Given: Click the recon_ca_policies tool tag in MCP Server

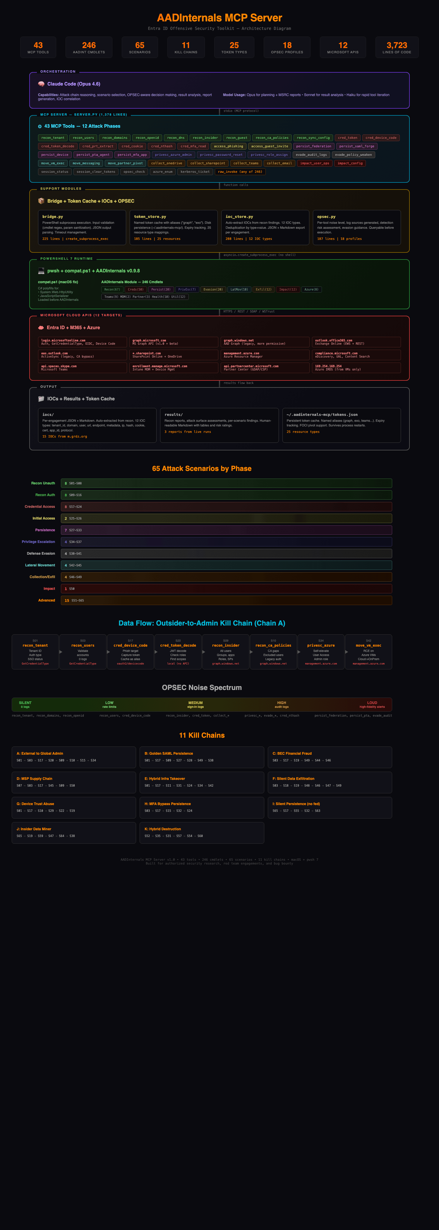Looking at the screenshot, I should [272, 138].
